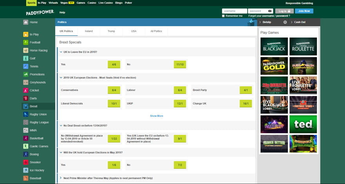Toggle the Remember me checkbox
This screenshot has width=345, height=184.
tap(223, 16)
